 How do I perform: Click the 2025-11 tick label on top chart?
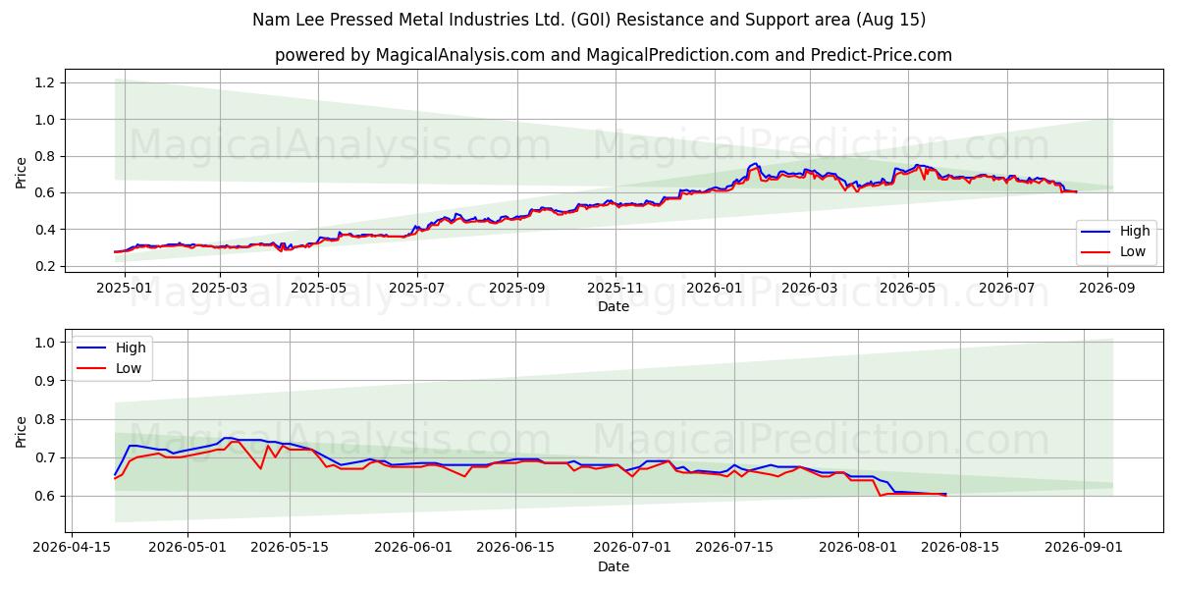616,289
